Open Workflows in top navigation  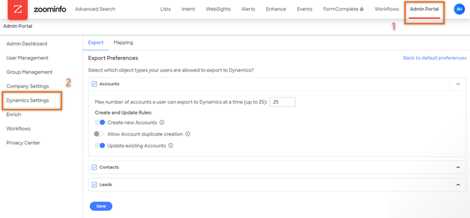[x=386, y=9]
